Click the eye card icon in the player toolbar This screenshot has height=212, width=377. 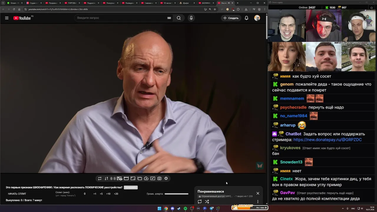point(120,178)
